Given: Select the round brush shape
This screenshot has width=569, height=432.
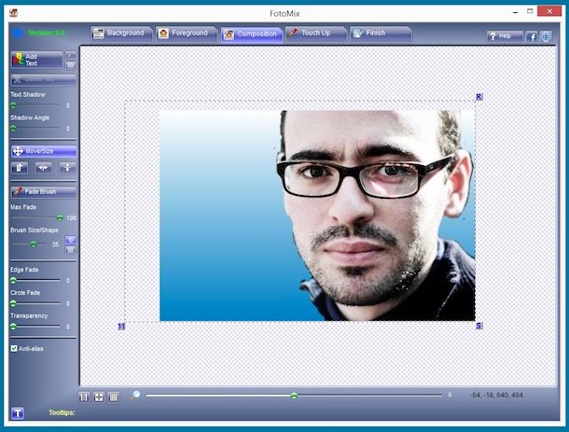Looking at the screenshot, I should click(x=71, y=240).
